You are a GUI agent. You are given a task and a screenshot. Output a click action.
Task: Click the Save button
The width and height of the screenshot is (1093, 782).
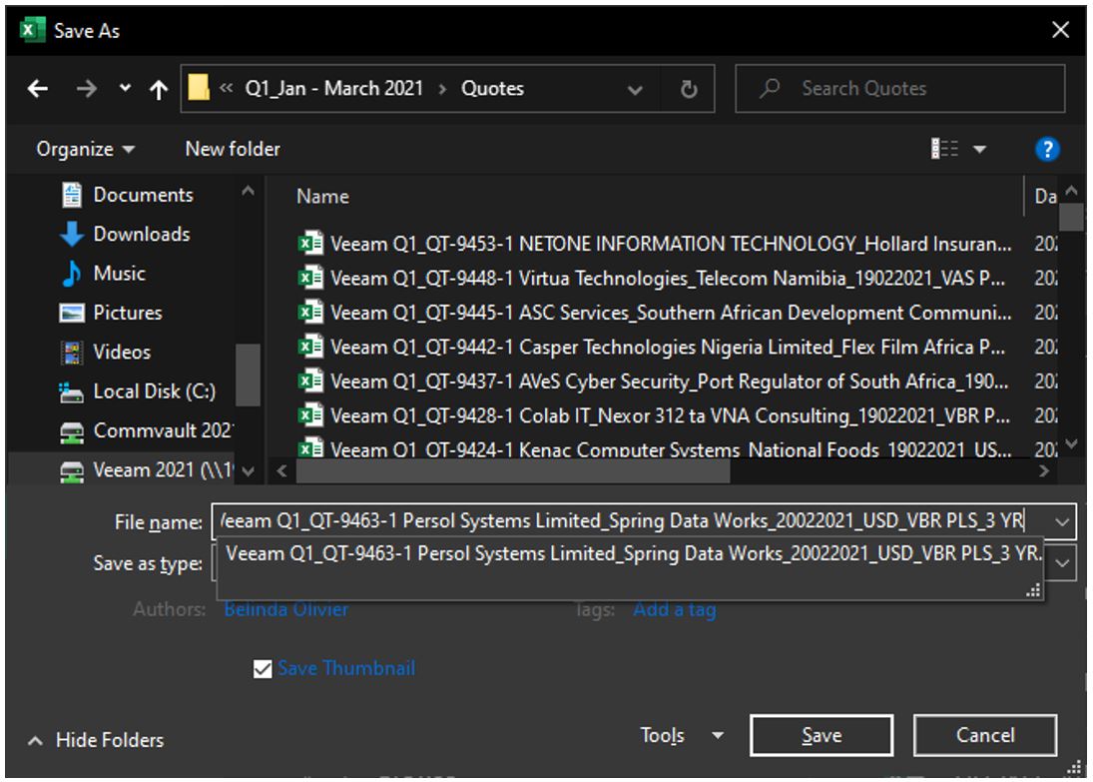820,736
